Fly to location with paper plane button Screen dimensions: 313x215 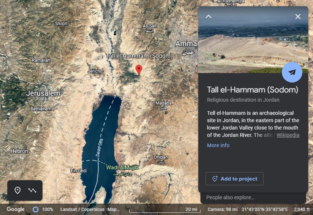click(292, 72)
